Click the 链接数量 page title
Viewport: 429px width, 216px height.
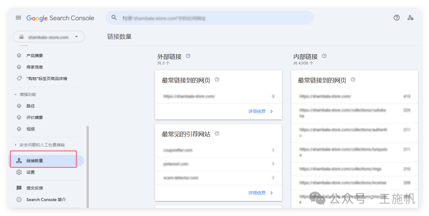tap(119, 37)
